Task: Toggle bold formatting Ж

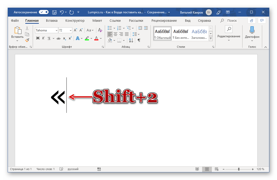Action: [x=38, y=38]
